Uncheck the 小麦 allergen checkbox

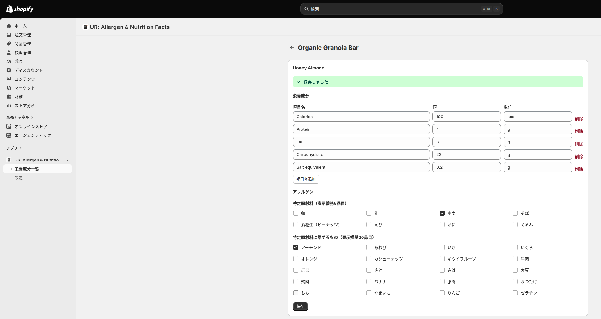click(442, 213)
